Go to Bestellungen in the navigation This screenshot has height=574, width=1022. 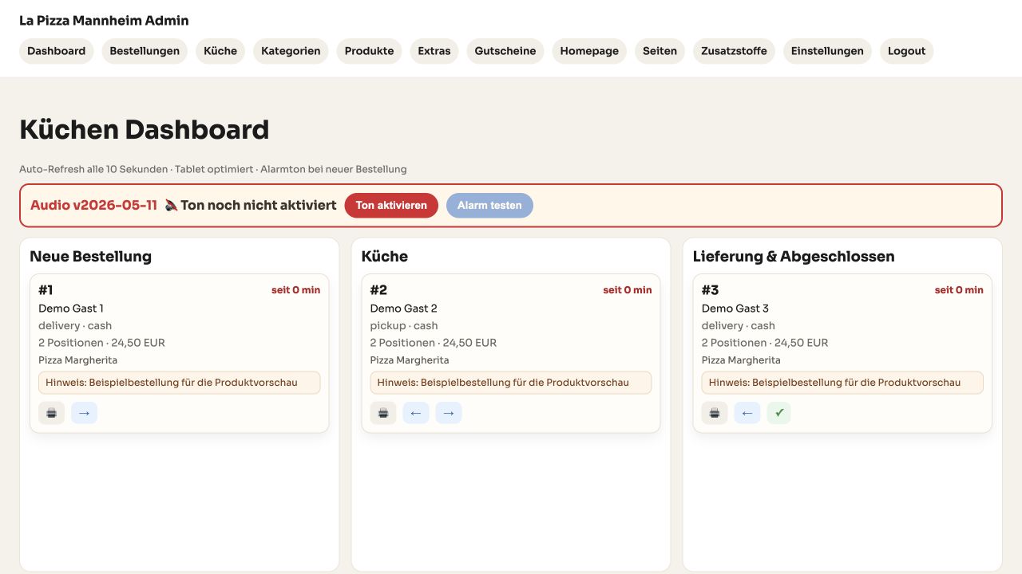pyautogui.click(x=145, y=51)
